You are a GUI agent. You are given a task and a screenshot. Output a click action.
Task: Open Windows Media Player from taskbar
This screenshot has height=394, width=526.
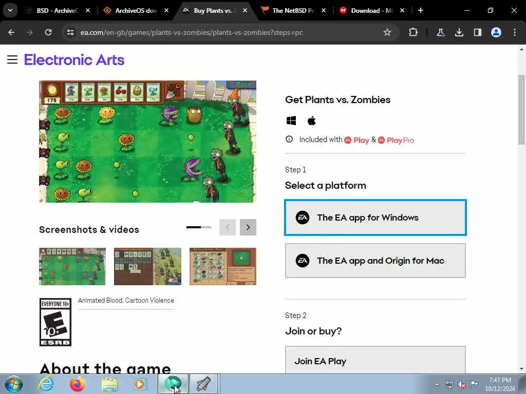140,384
